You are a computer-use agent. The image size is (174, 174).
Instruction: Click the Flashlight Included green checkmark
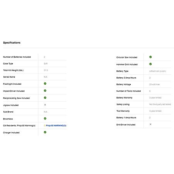click(x=45, y=84)
